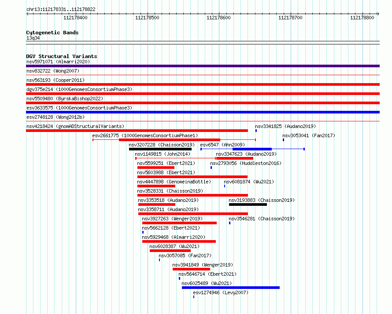Select the blue esv1274946 marker
Screen dimensions: 392x314
coord(194,297)
